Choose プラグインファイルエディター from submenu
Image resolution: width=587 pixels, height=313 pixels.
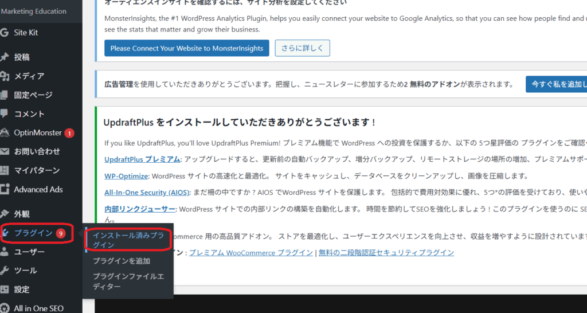click(x=128, y=281)
